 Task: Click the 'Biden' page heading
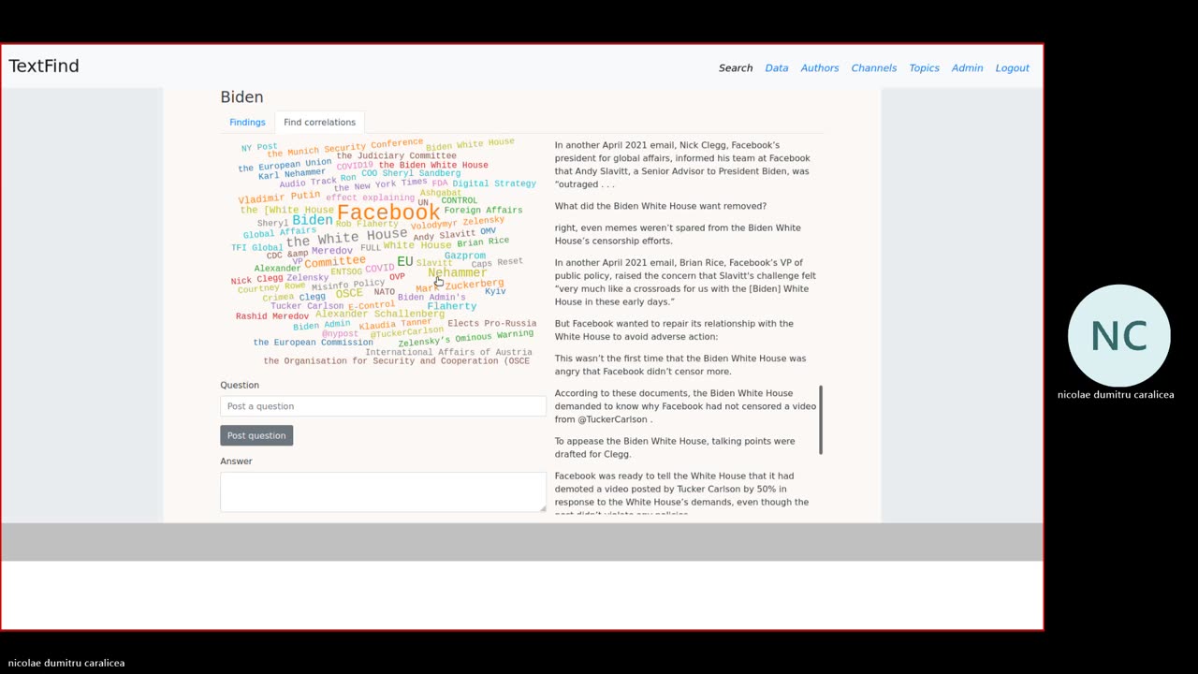[x=241, y=97]
